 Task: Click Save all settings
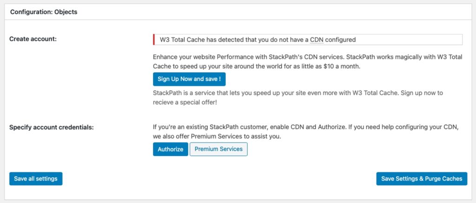tap(36, 179)
